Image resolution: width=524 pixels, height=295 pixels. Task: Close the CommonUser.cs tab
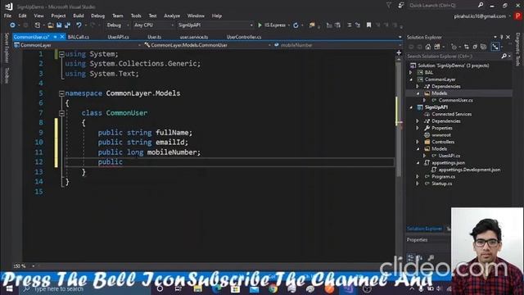coord(62,37)
